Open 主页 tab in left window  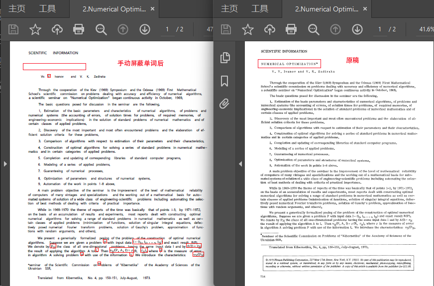pos(17,8)
